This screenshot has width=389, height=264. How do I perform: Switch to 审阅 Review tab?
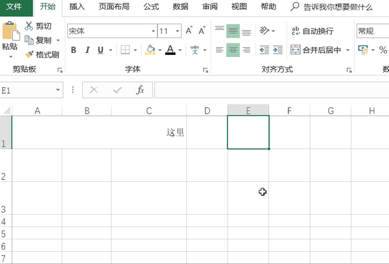point(210,6)
